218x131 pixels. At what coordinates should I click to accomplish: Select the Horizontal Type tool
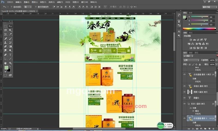coord(10,55)
